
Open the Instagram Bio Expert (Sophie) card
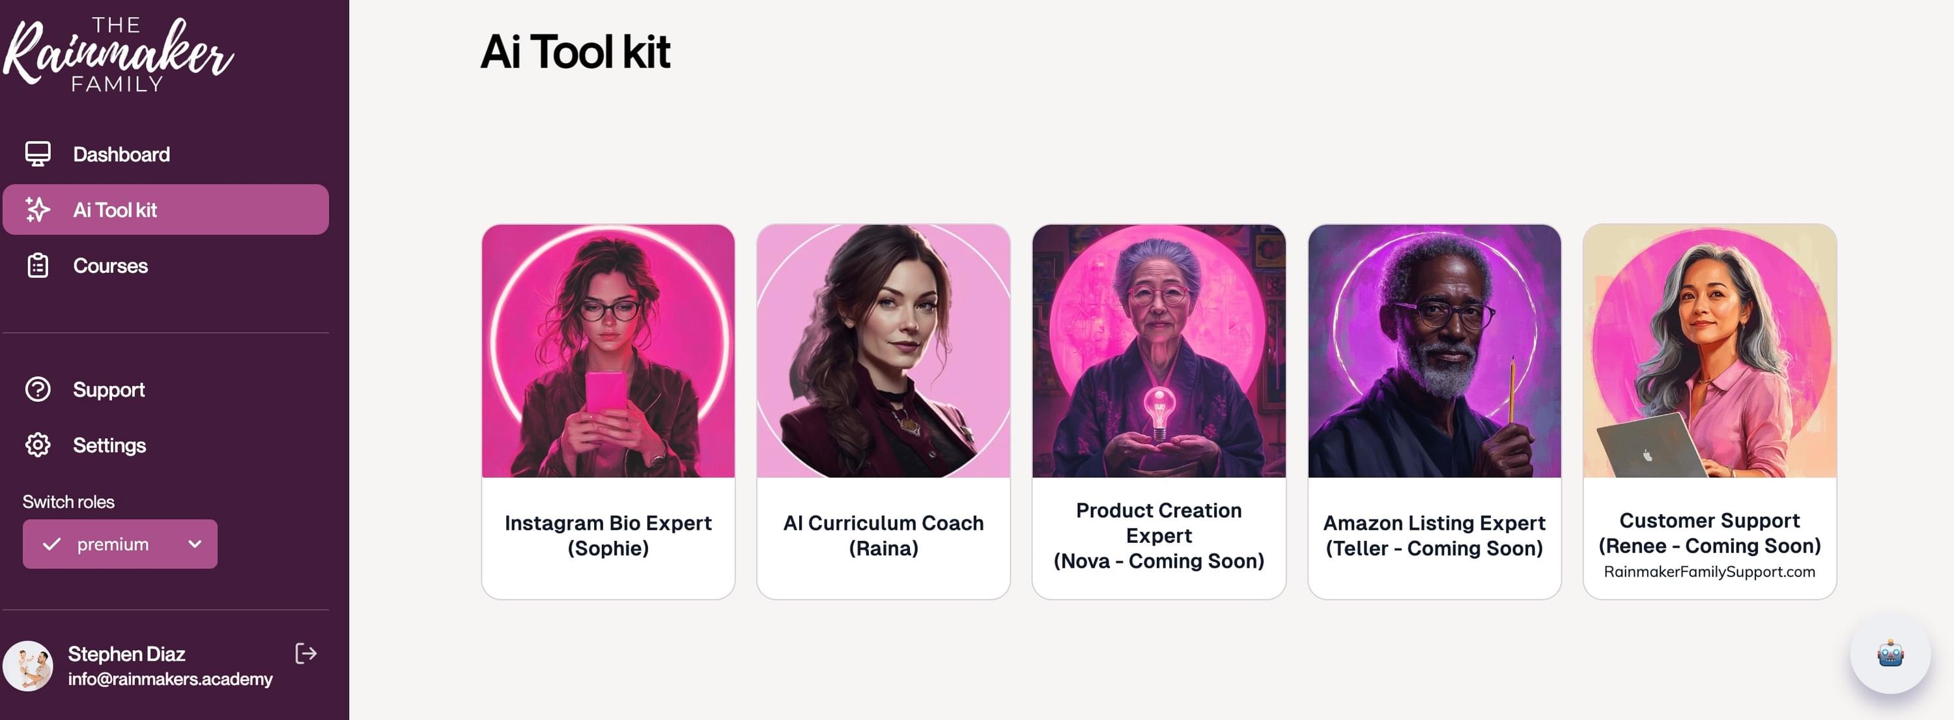point(608,411)
